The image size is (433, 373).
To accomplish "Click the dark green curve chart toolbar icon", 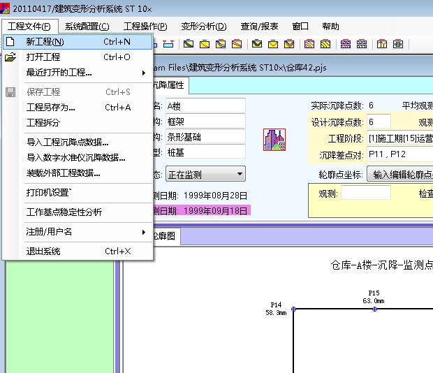I will pos(189,44).
